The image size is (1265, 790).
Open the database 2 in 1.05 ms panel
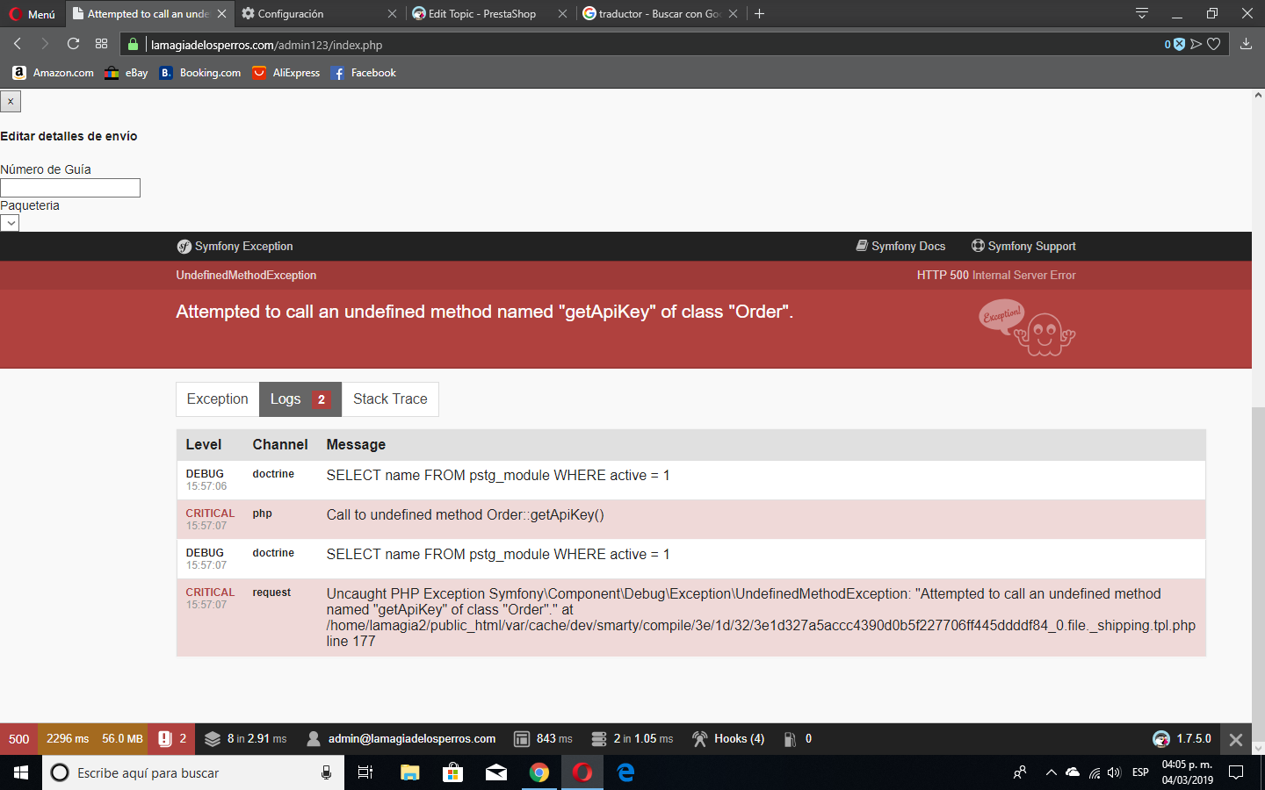(x=632, y=739)
